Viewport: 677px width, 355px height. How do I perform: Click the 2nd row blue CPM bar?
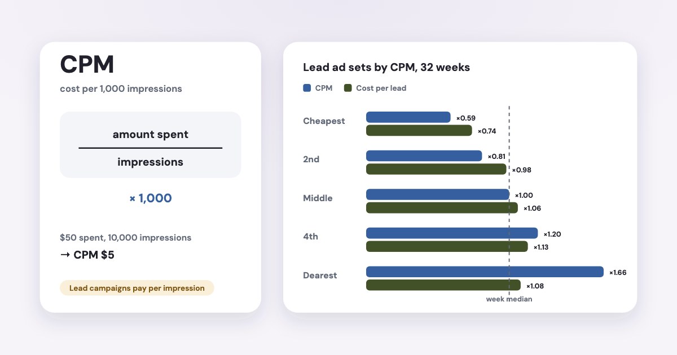point(424,156)
